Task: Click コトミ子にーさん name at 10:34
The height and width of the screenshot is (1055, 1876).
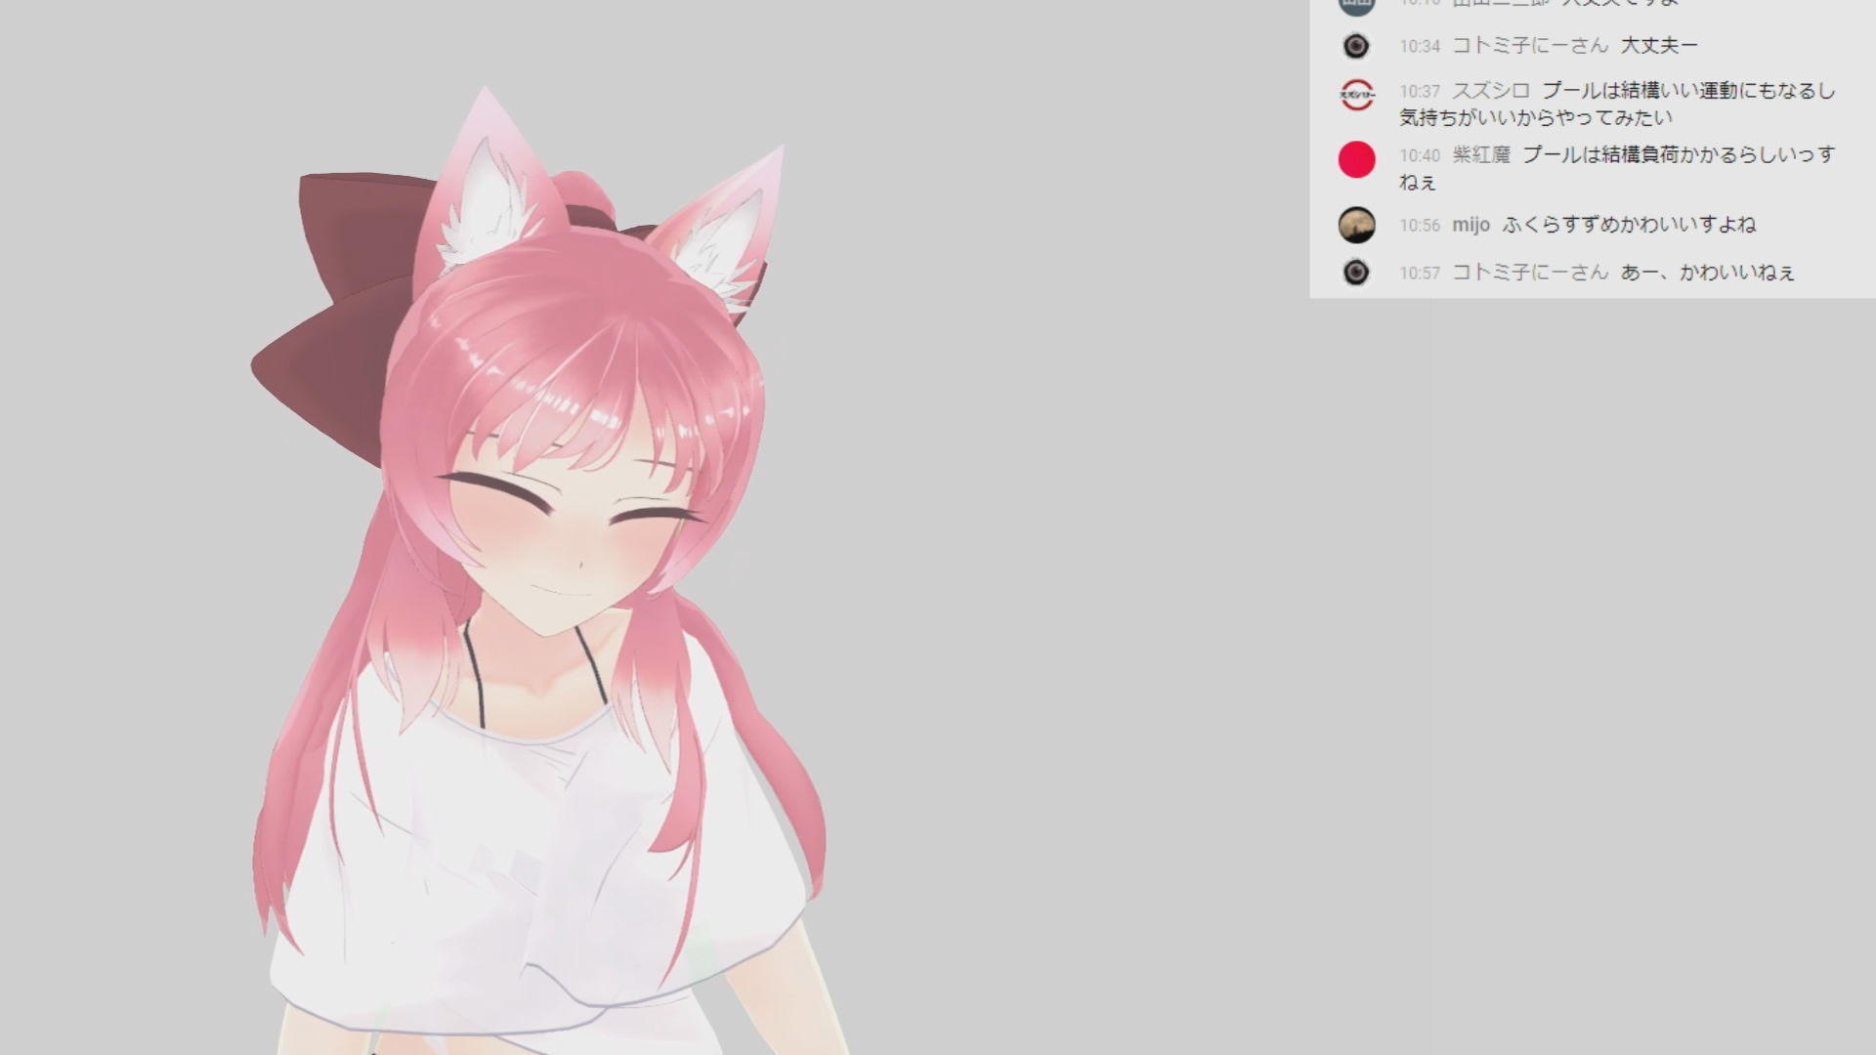Action: (x=1529, y=46)
